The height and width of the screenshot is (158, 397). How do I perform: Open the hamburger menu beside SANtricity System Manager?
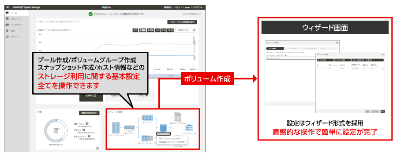point(7,7)
